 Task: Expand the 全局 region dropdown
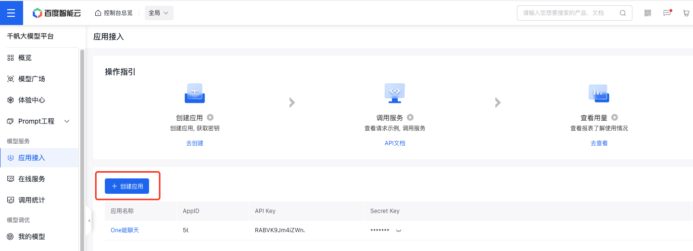tap(159, 13)
